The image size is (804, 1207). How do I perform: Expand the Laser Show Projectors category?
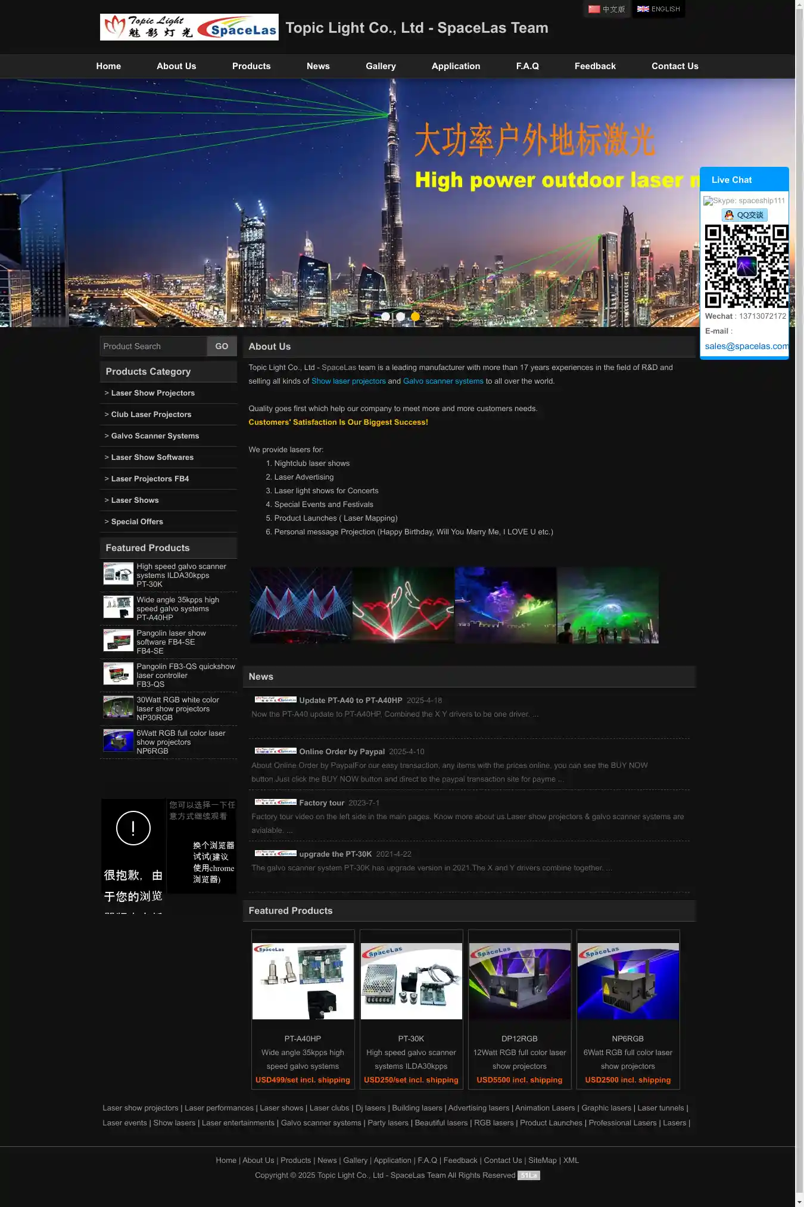tap(152, 393)
